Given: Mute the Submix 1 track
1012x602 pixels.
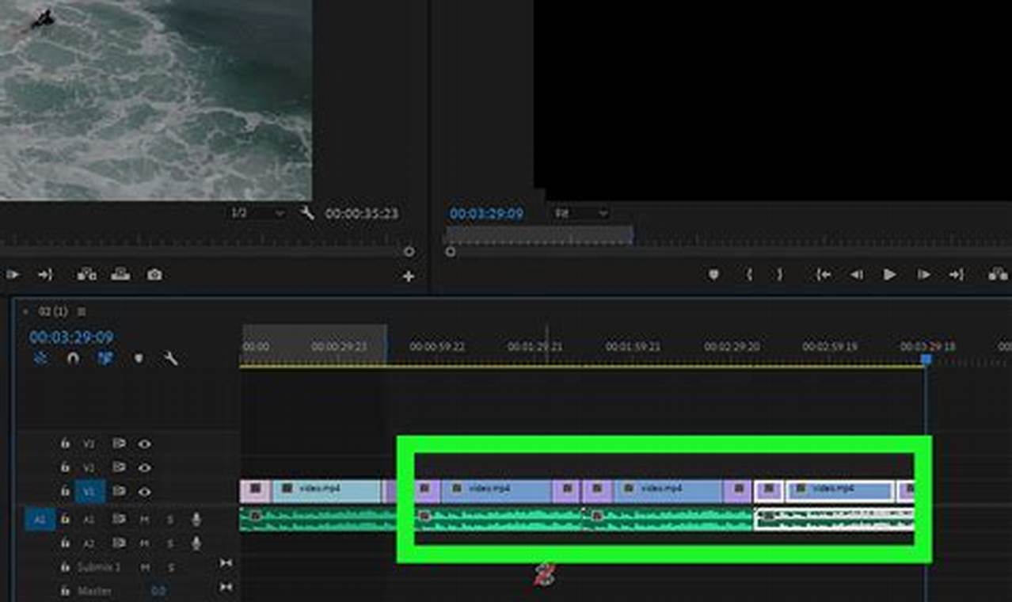Looking at the screenshot, I should 145,567.
